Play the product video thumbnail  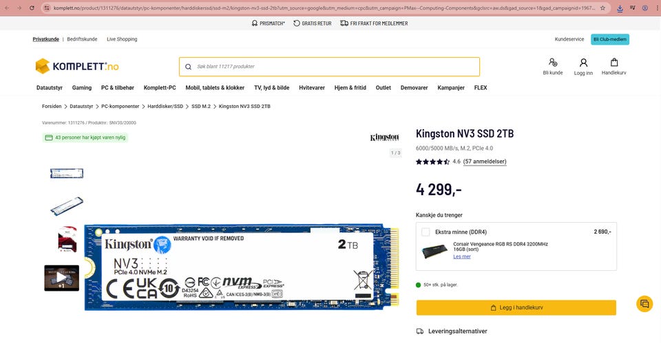pos(61,278)
